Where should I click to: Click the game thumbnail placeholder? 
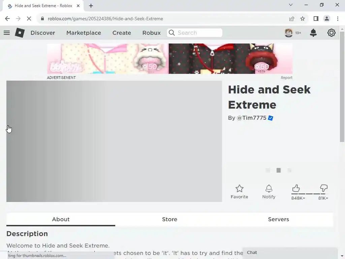coord(114,141)
